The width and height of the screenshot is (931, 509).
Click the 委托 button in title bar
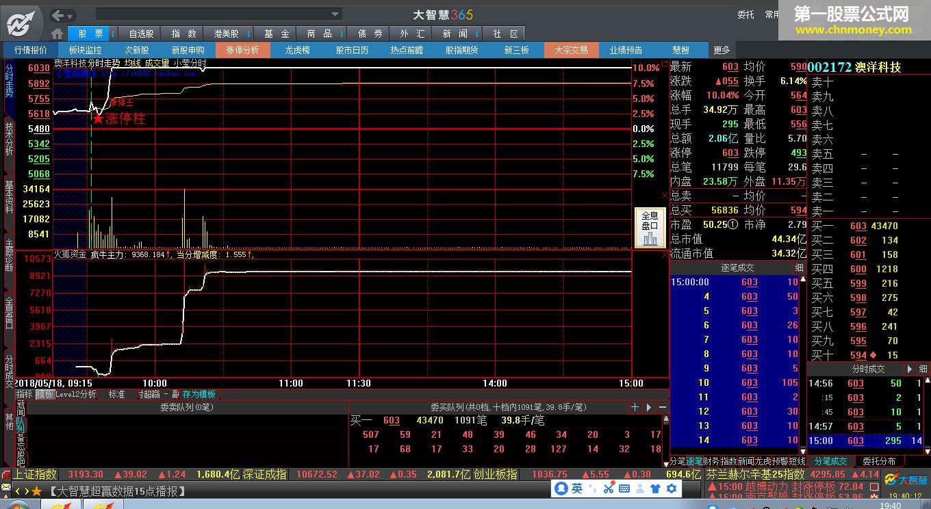745,14
